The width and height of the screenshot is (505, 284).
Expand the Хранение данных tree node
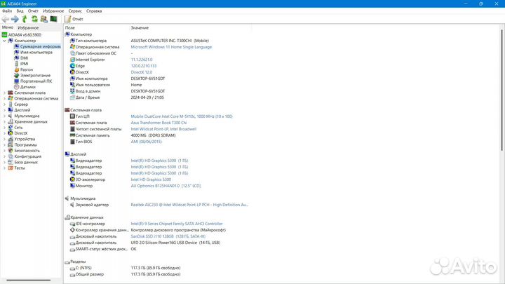tap(4, 121)
